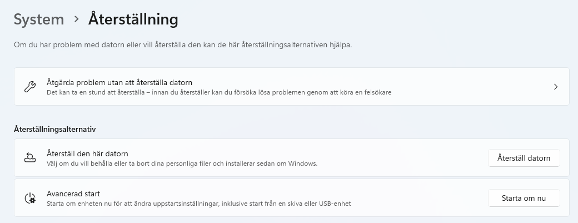This screenshot has width=578, height=223.
Task: Go back to System in breadcrumb
Action: pos(39,19)
